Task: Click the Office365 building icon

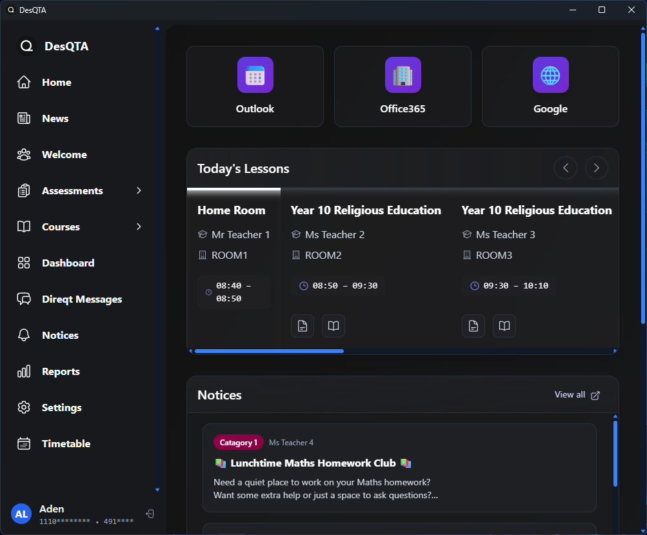Action: click(403, 75)
